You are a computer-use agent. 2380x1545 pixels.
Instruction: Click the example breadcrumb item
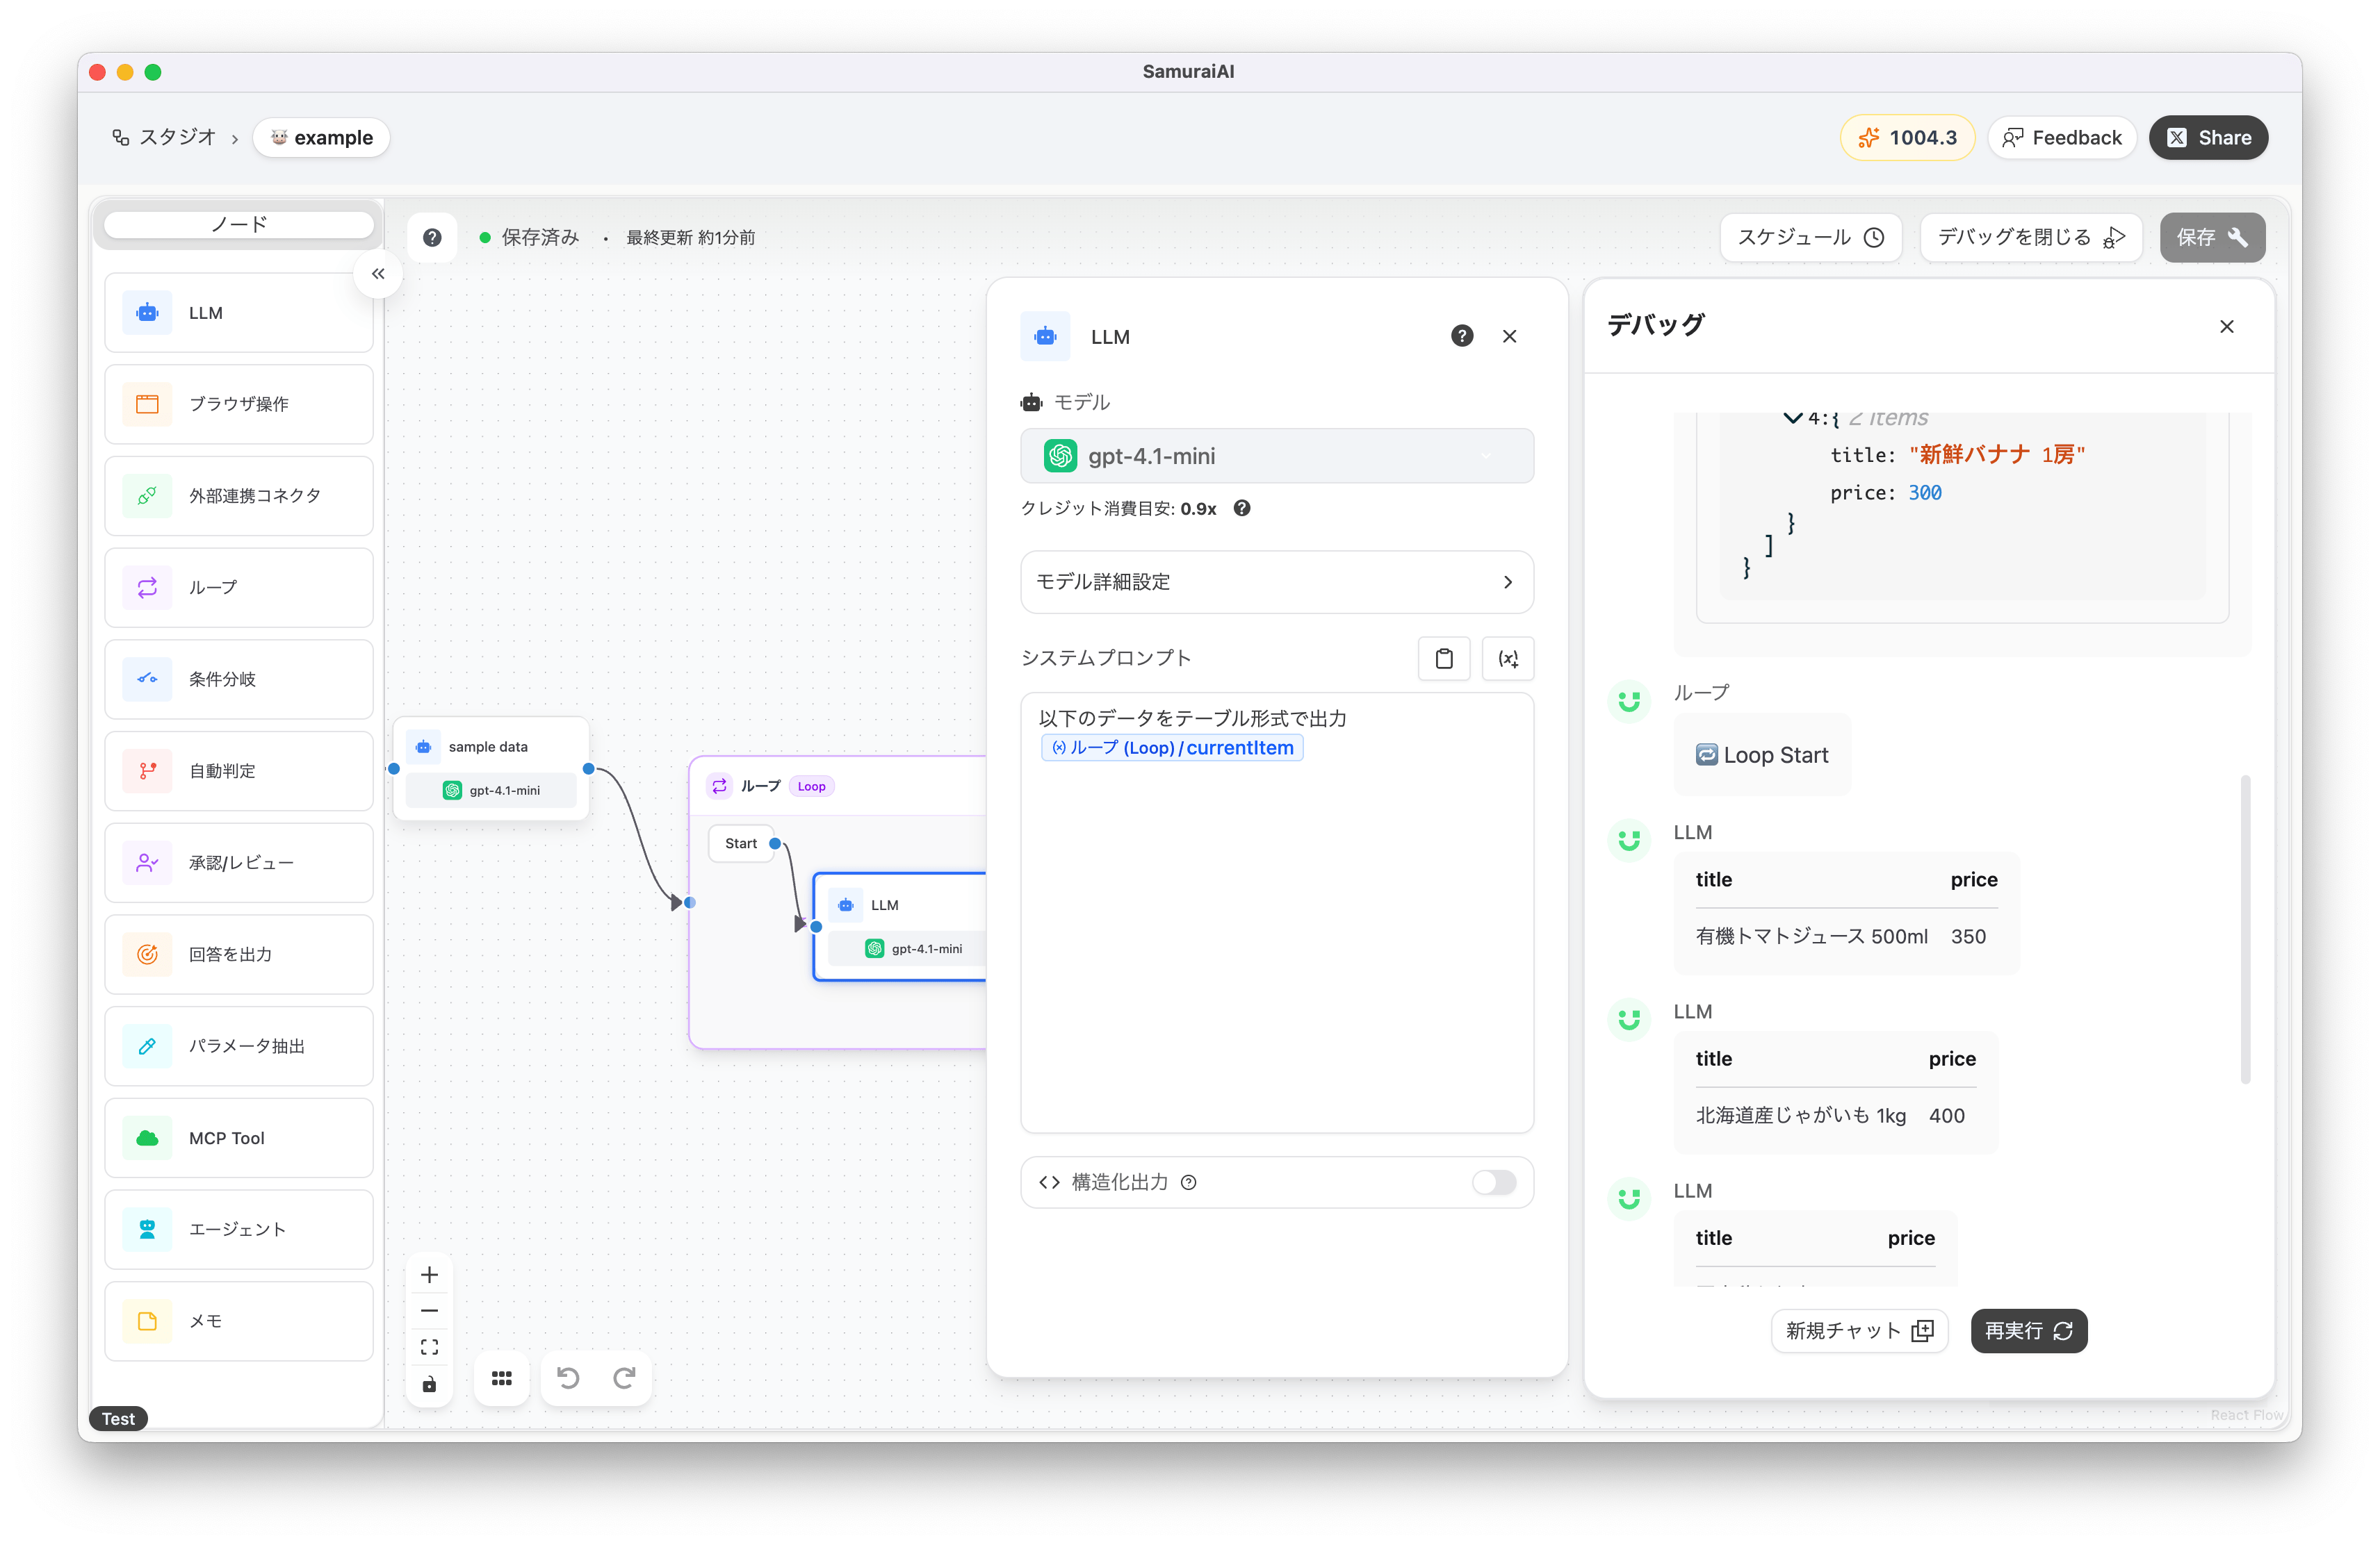point(321,137)
